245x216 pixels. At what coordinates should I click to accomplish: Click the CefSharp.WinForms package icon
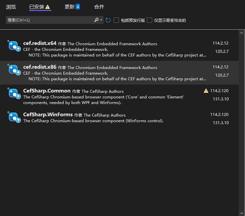(14, 117)
